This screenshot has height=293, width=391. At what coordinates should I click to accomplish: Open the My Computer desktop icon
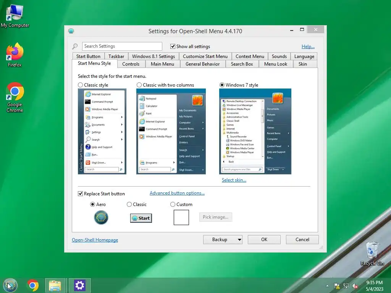pyautogui.click(x=15, y=16)
